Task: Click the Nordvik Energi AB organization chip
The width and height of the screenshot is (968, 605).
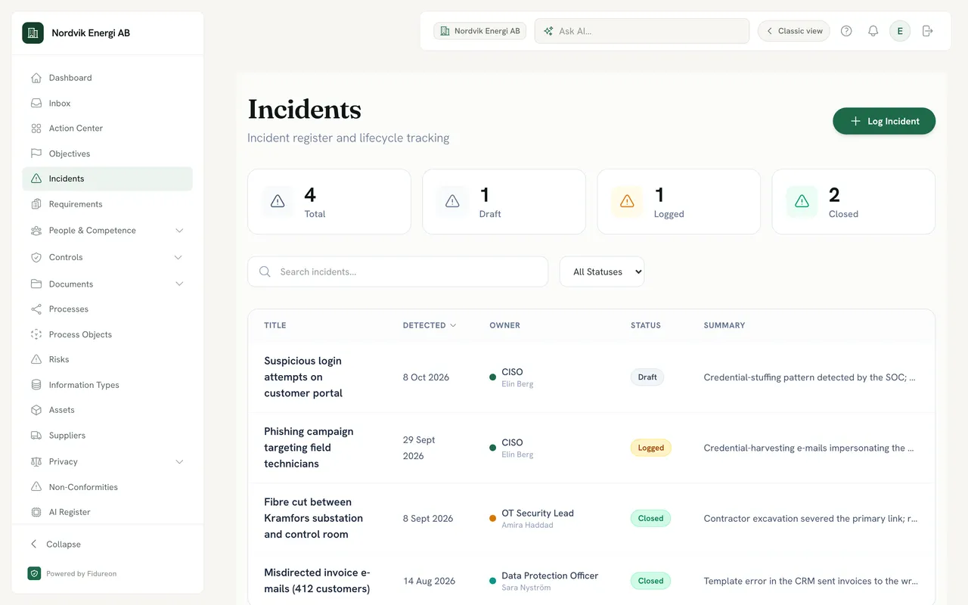Action: tap(479, 31)
